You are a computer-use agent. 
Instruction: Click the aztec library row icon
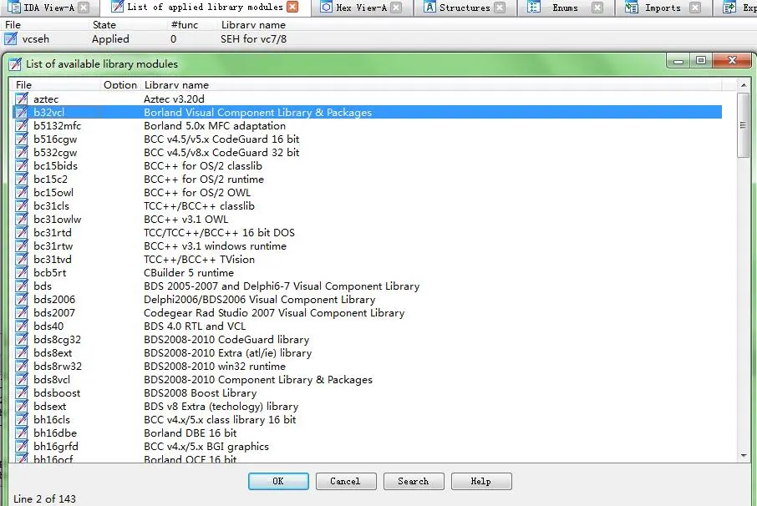pos(21,99)
